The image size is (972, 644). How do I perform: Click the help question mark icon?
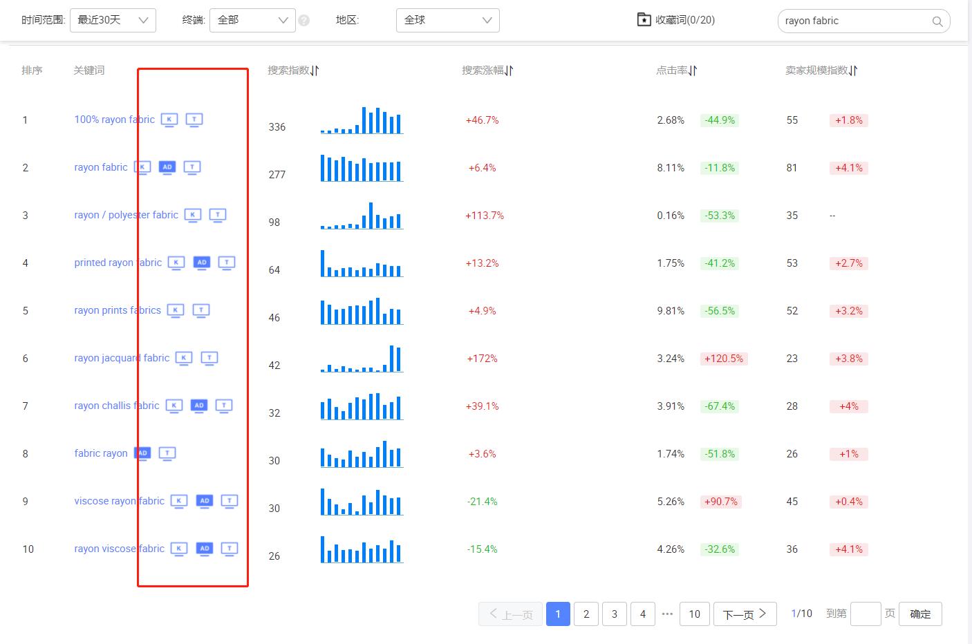(303, 21)
